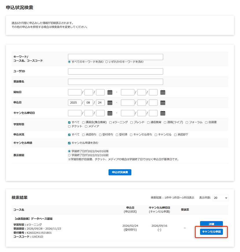Viewport: 240px width, 252px height.
Task: Click the キャンセル申請 button
Action: coord(211,232)
